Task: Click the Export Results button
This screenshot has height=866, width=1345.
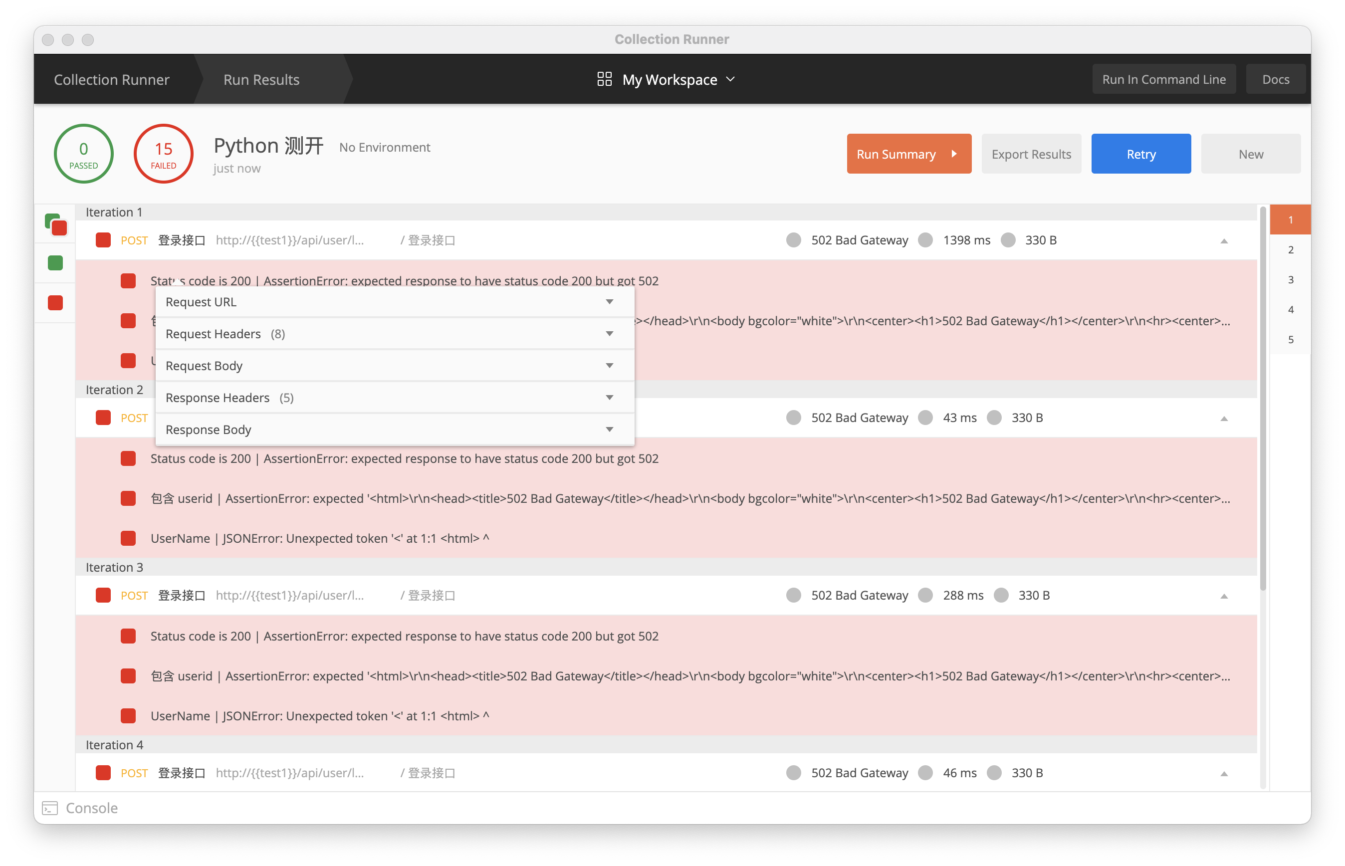Action: (1031, 154)
